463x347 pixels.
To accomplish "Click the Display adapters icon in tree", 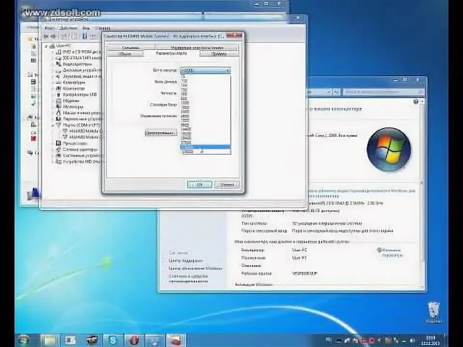I will click(x=58, y=64).
